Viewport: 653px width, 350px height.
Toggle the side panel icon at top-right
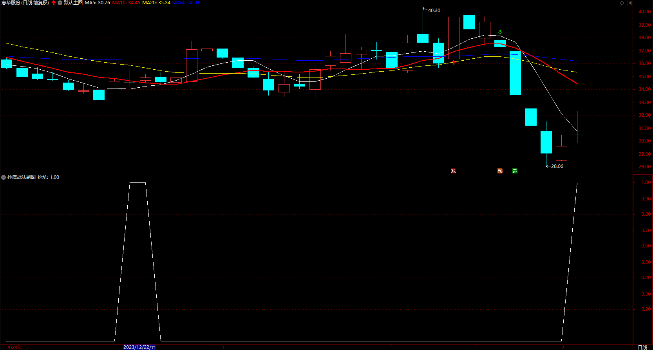(x=629, y=3)
